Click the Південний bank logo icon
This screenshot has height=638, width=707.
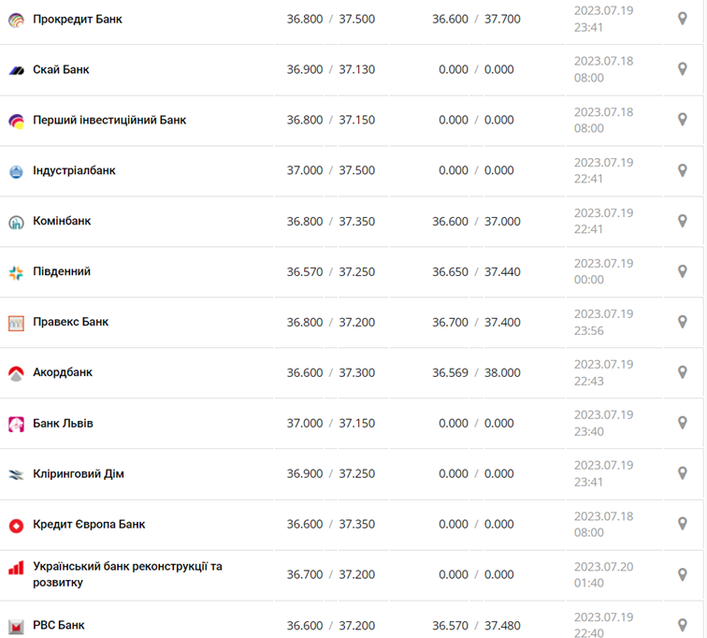(16, 272)
